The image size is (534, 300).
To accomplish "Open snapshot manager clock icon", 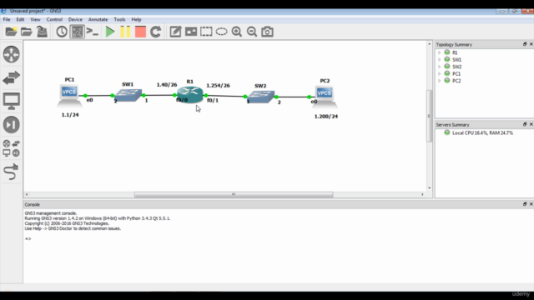I will tap(62, 32).
